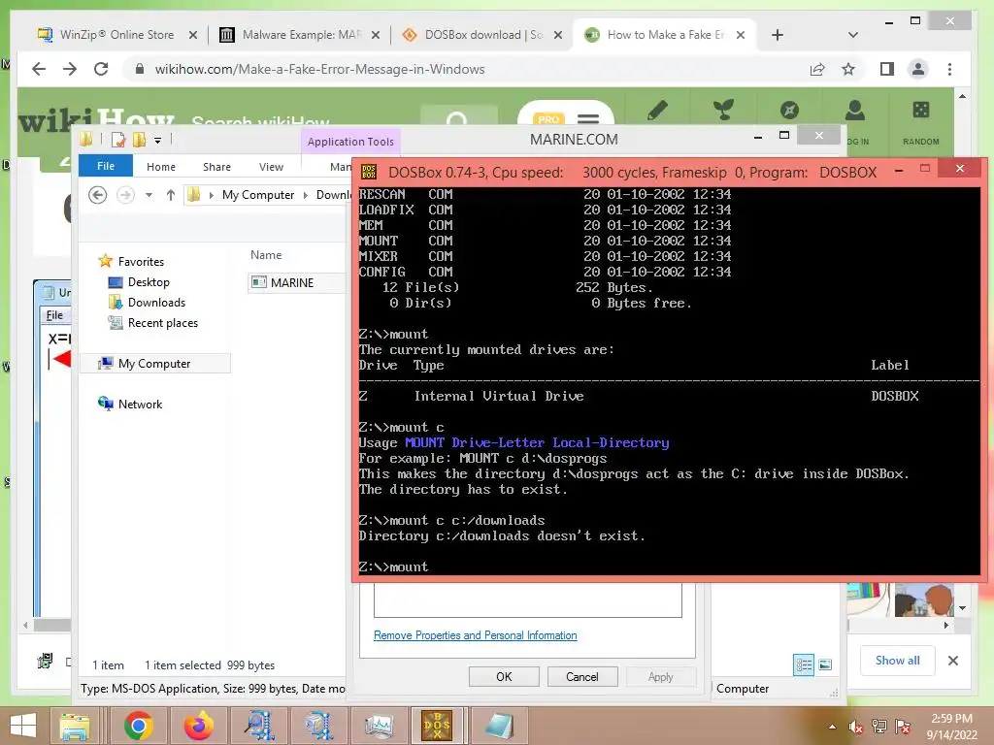Switch Explorer to details view icon
Screen dimensions: 994x745
tap(804, 664)
